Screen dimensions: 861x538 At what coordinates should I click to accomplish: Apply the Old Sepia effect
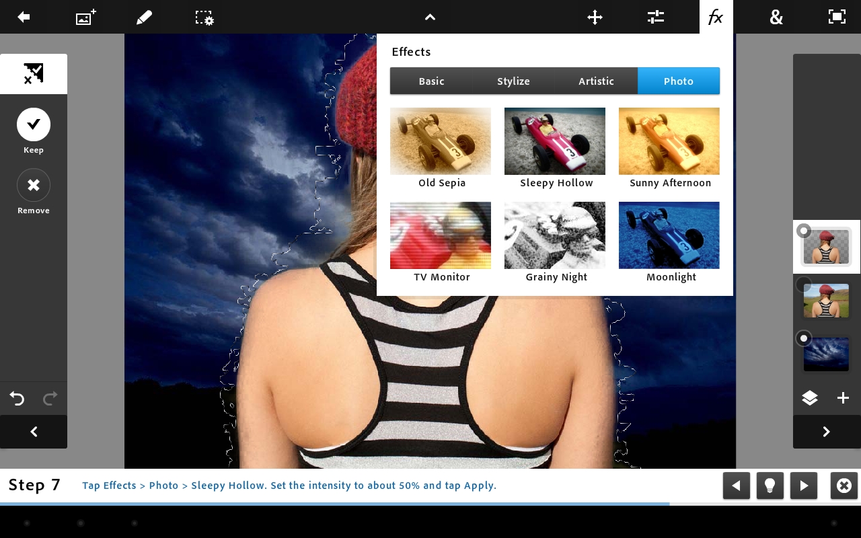[441, 141]
